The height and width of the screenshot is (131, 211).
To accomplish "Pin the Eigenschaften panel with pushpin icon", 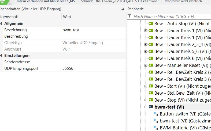I will pos(123,9).
